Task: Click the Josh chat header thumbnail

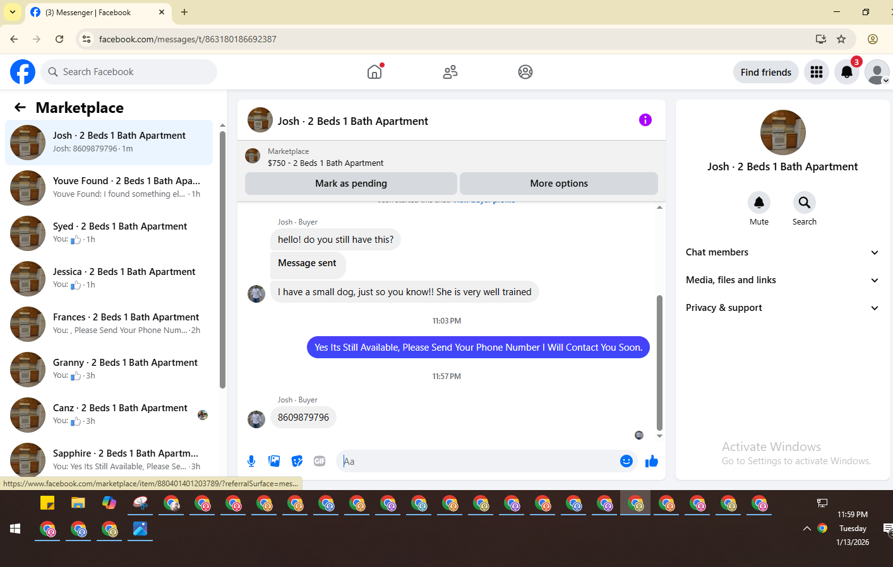Action: click(260, 120)
